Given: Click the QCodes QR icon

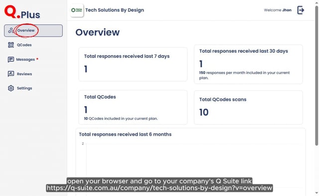Looking at the screenshot, I should [x=11, y=45].
